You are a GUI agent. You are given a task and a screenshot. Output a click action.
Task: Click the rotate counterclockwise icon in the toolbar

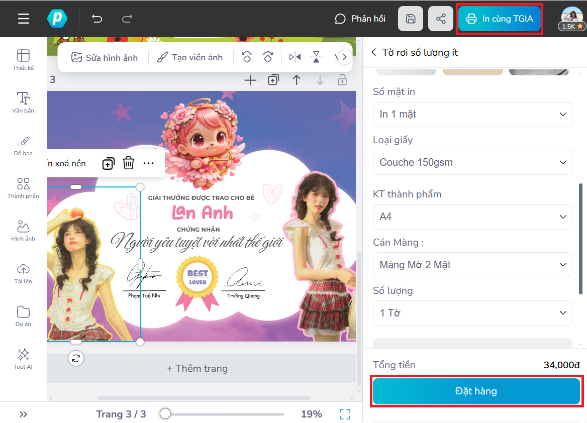tap(247, 57)
